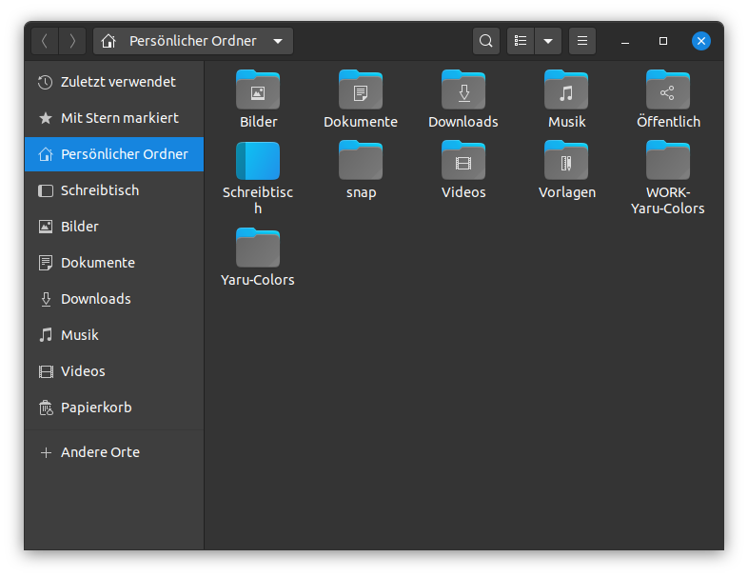Screen dimensions: 748x577
Task: Click the Persönlicher Ordner path bar label
Action: (x=193, y=41)
